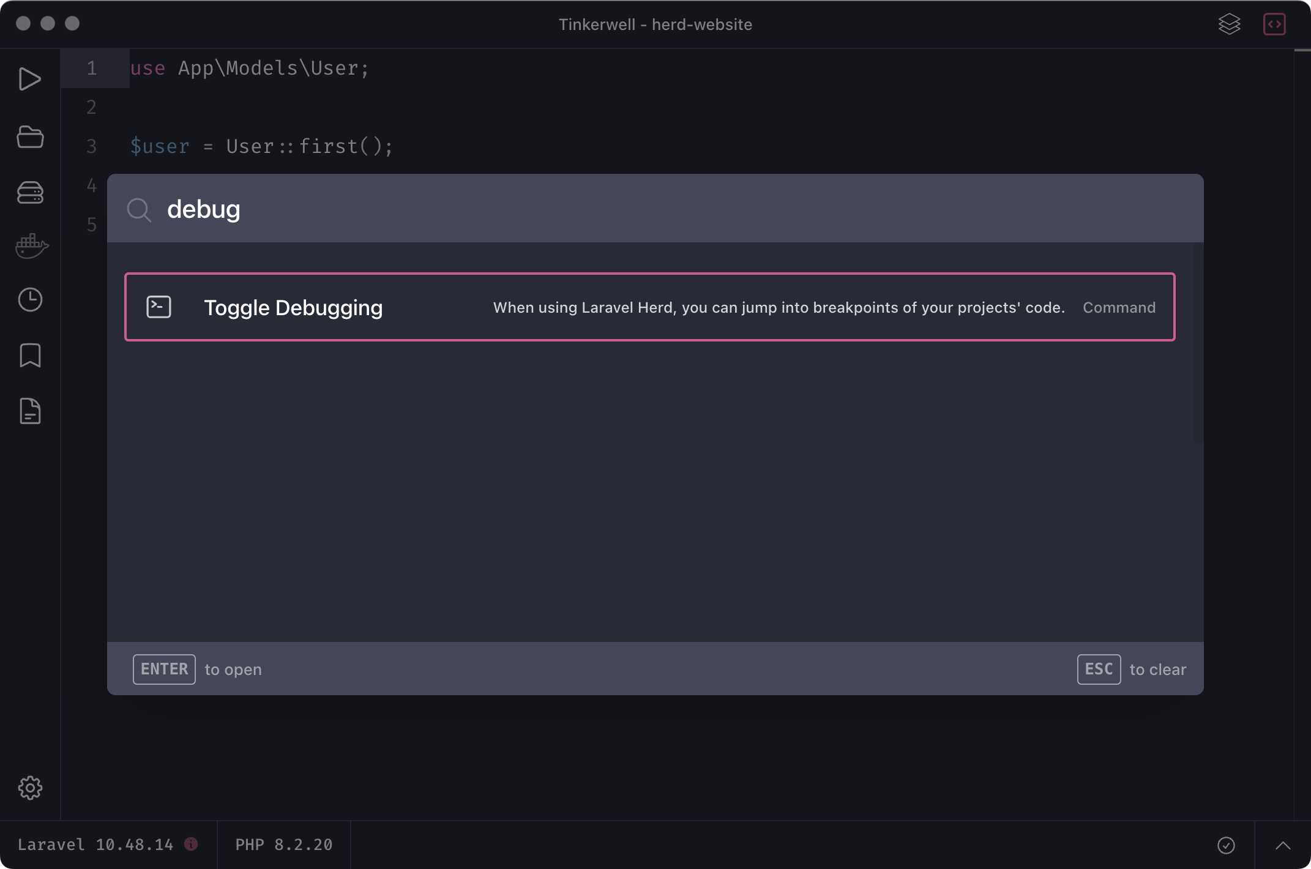
Task: Click the command palette scrollbar
Action: (1198, 343)
